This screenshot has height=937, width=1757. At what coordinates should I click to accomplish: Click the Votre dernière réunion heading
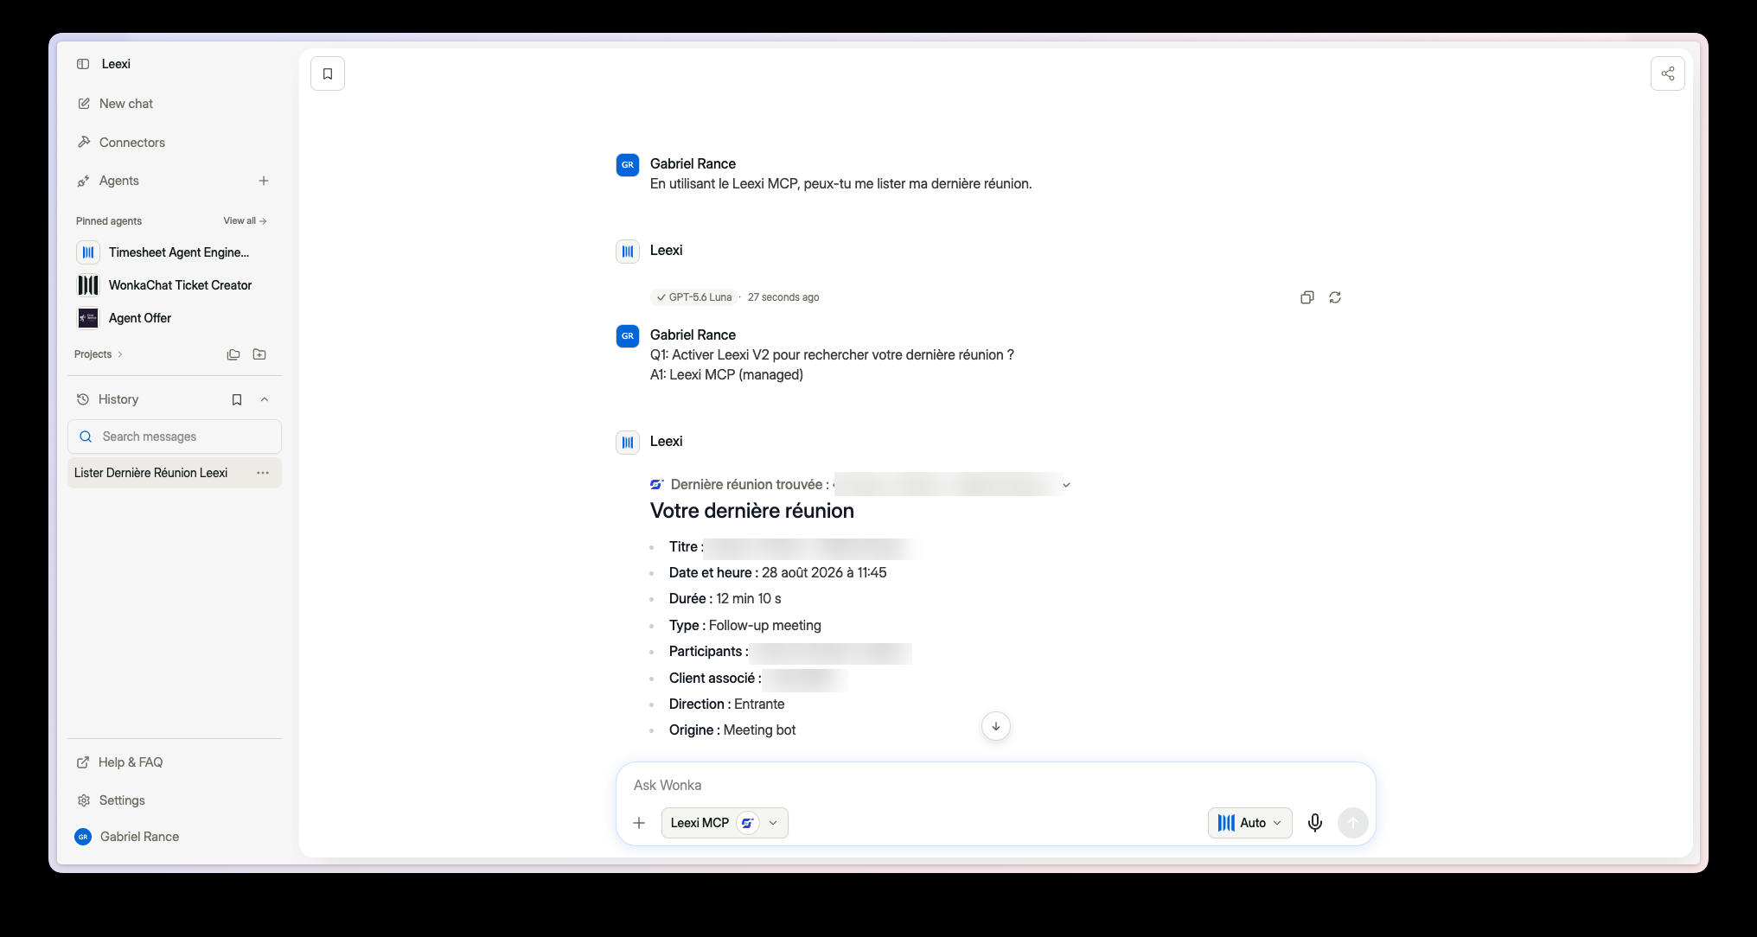pos(752,511)
